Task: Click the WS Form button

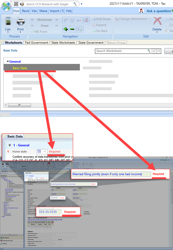Action: coord(39,31)
